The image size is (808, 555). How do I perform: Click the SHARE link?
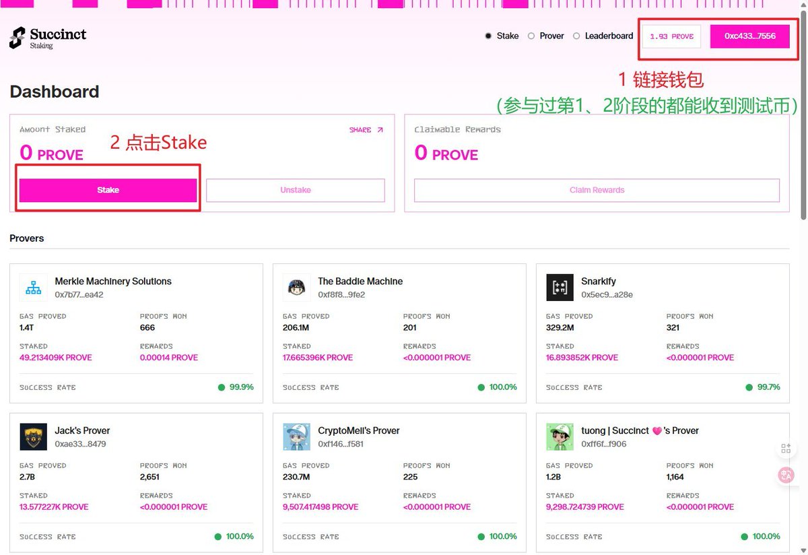point(366,130)
